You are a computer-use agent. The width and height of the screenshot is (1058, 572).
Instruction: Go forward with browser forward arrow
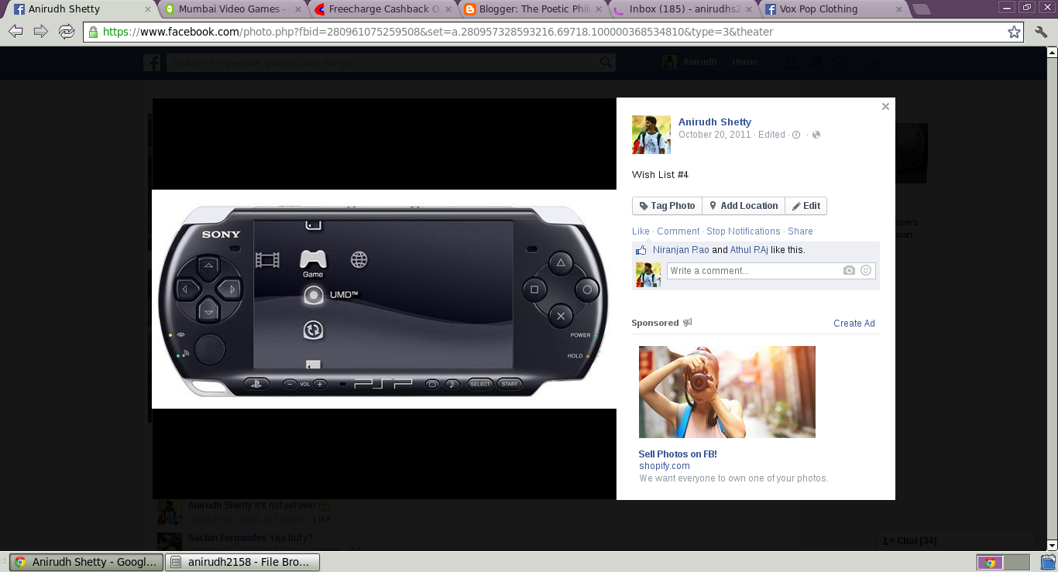(x=41, y=32)
